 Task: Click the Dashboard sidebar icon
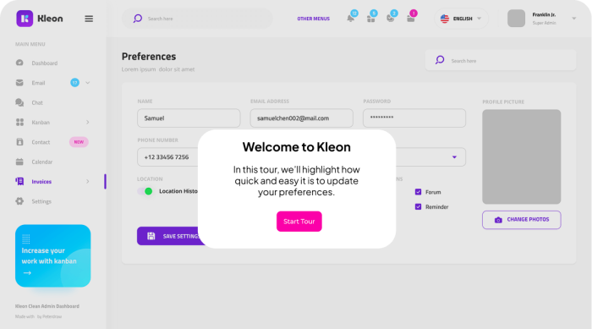pyautogui.click(x=19, y=63)
